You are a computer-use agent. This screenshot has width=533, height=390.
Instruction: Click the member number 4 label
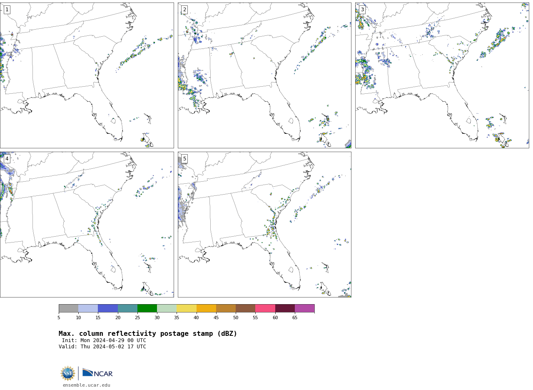[7, 159]
